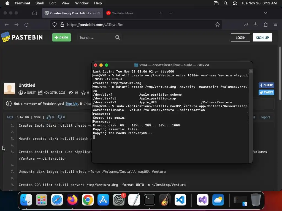Click the text syntax link
This screenshot has width=282, height=211.
(x=10, y=117)
